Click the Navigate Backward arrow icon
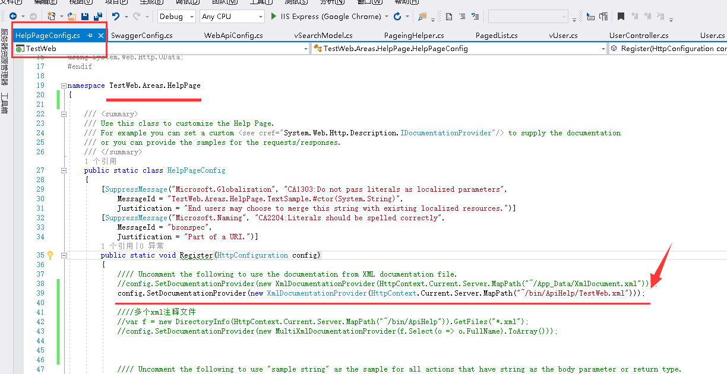727x374 pixels. coord(12,17)
